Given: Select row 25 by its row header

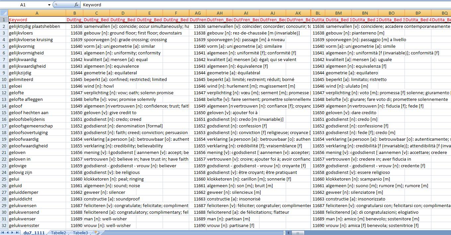Looking at the screenshot, I should 4,179.
